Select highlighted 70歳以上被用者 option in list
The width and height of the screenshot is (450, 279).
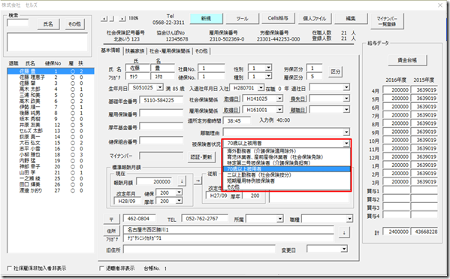coord(286,168)
